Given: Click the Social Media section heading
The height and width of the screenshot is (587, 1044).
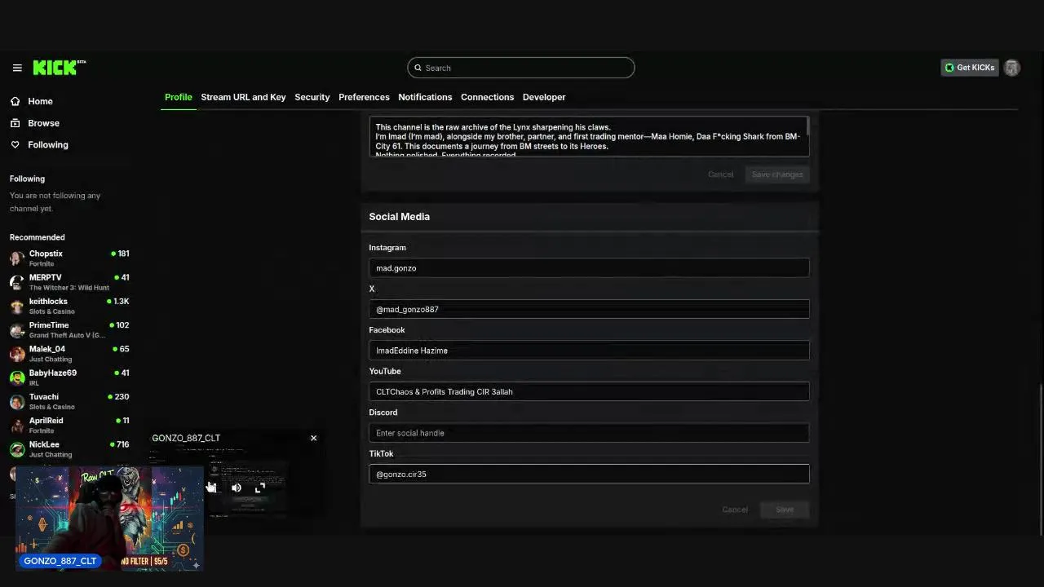Looking at the screenshot, I should pyautogui.click(x=399, y=217).
